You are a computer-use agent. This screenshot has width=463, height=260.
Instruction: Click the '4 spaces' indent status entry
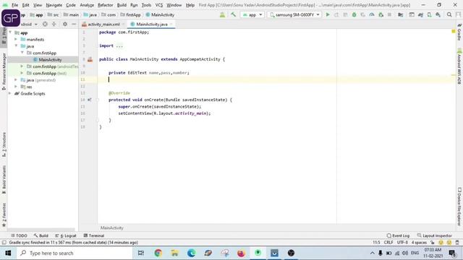[419, 243]
